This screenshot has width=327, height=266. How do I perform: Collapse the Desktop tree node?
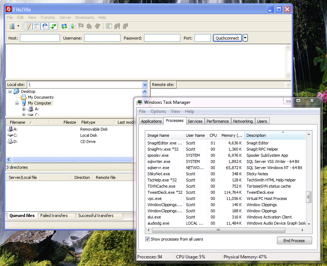pos(10,91)
